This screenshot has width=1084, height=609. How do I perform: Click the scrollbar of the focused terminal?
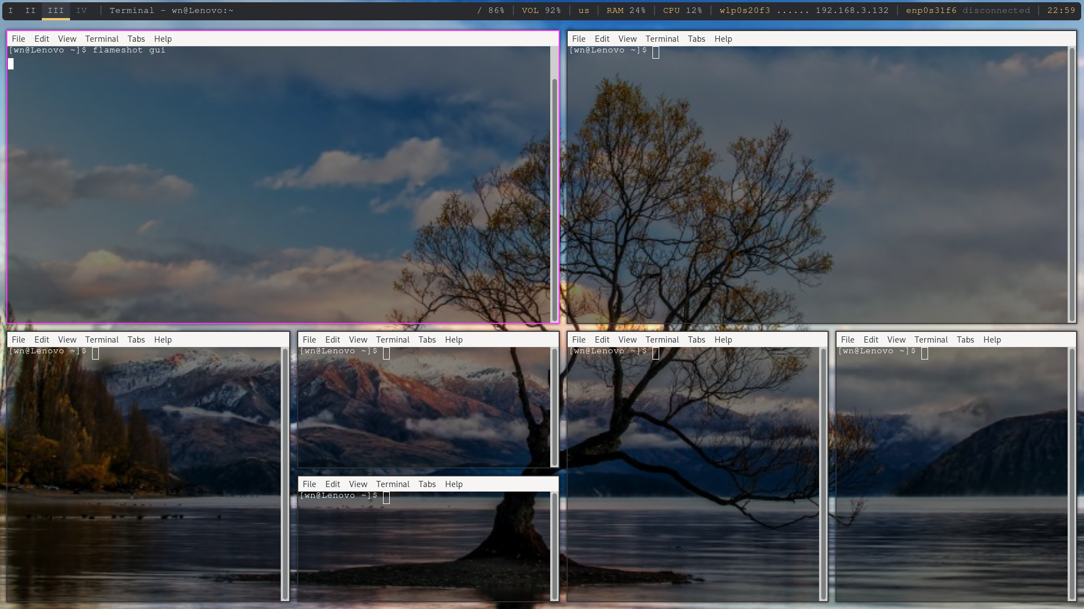(553, 186)
